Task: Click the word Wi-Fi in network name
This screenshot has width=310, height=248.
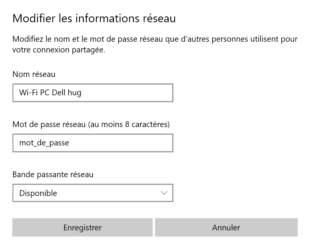Action: (28, 93)
